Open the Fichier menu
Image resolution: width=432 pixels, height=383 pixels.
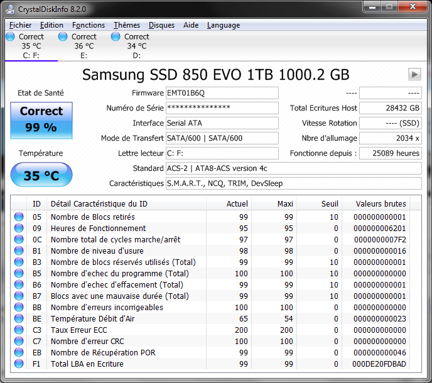[20, 25]
